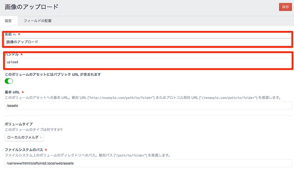Disable the public URL toggle switch
Viewport: 294px width, 170px height.
[9, 81]
